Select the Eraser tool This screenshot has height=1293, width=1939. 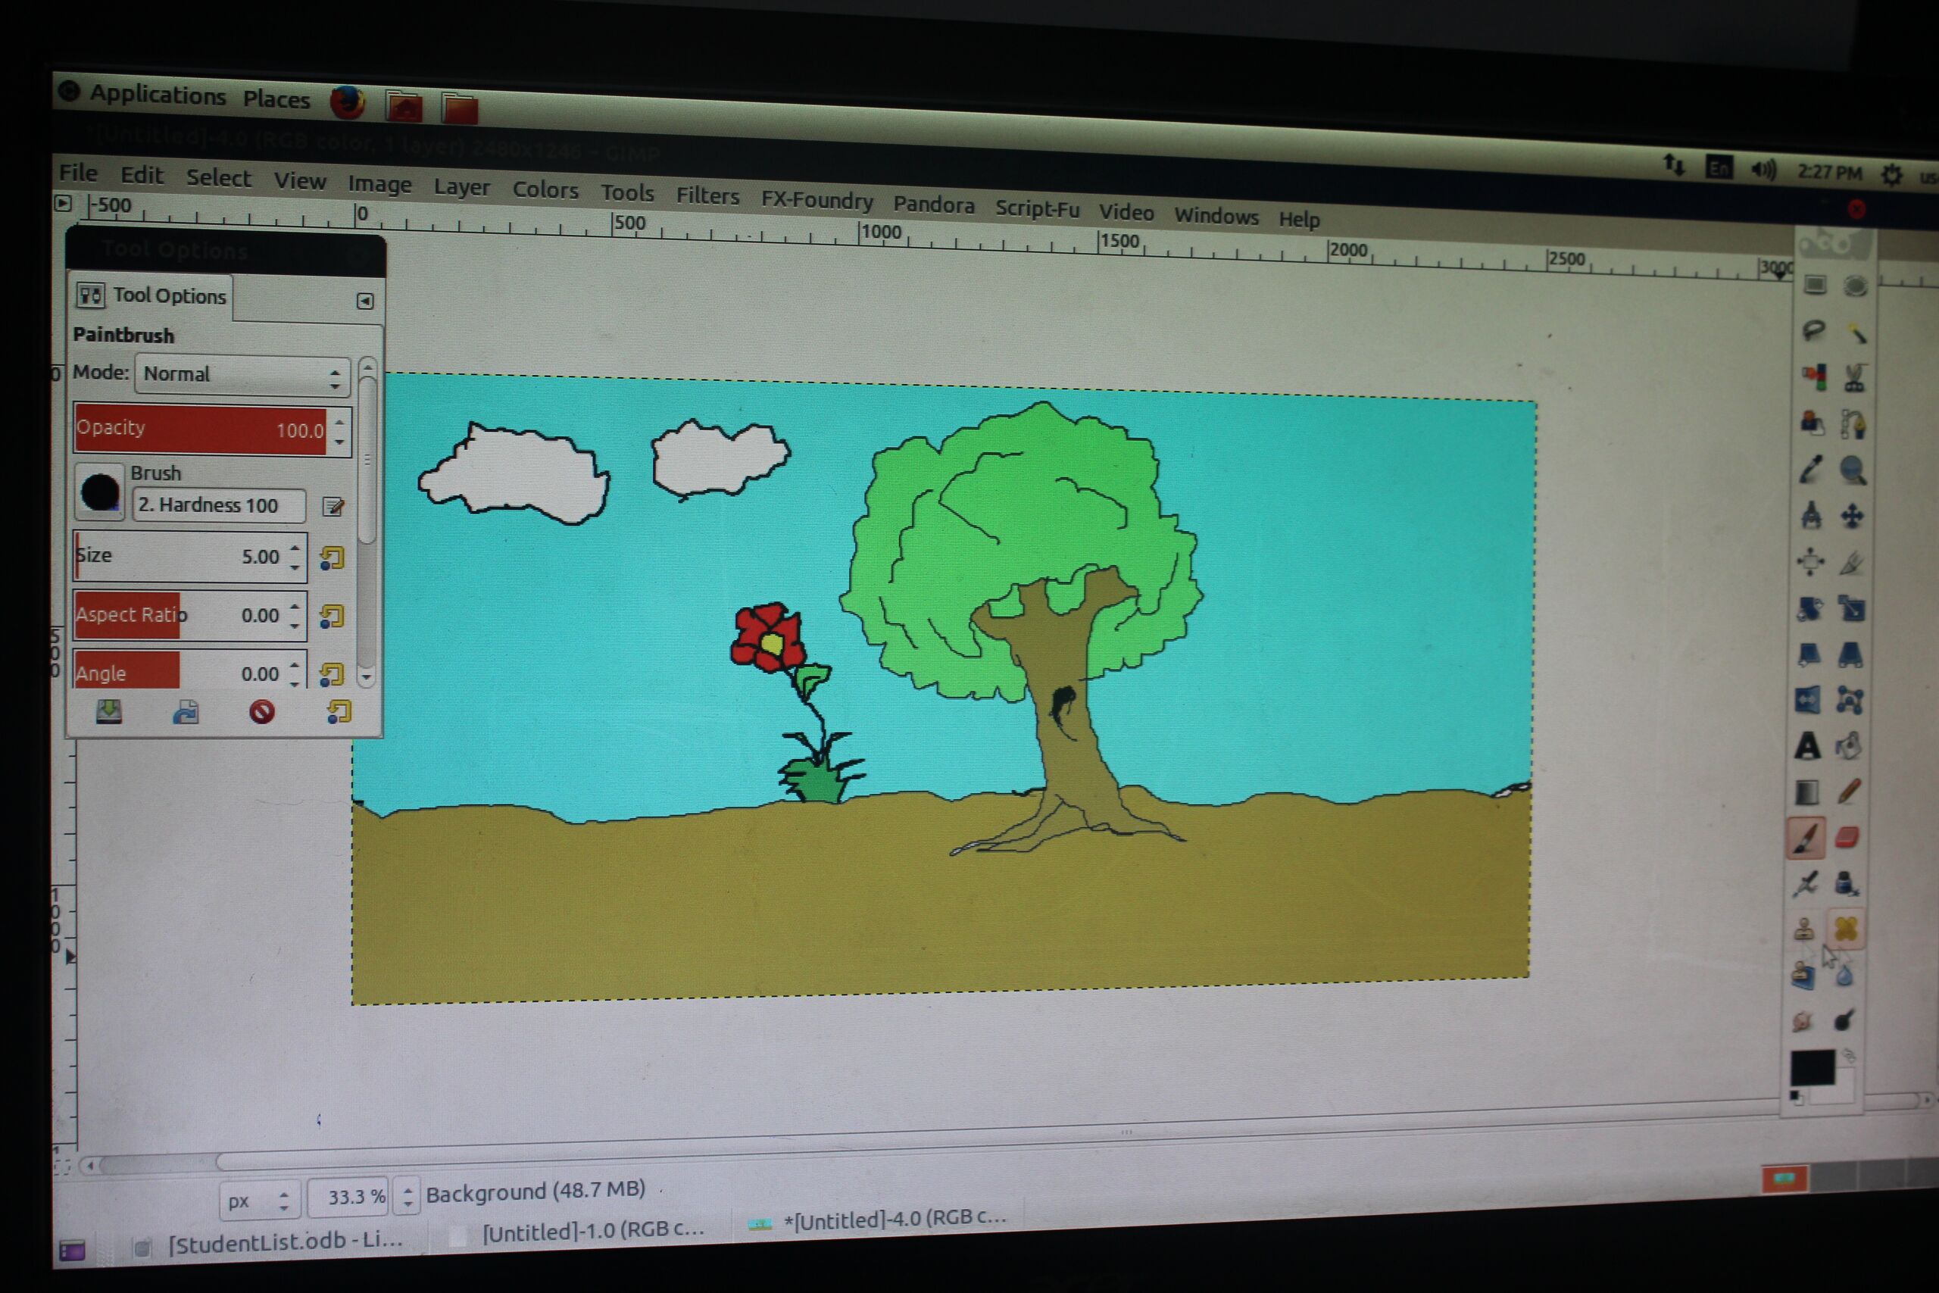(1847, 838)
